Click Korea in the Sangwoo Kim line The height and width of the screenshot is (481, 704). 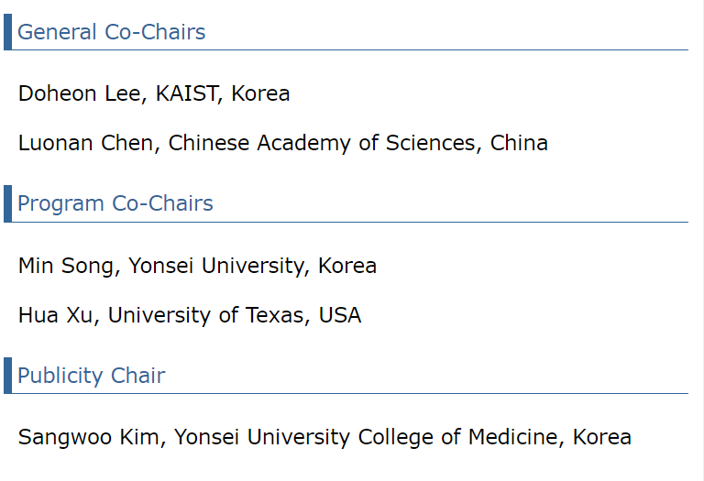click(x=601, y=437)
